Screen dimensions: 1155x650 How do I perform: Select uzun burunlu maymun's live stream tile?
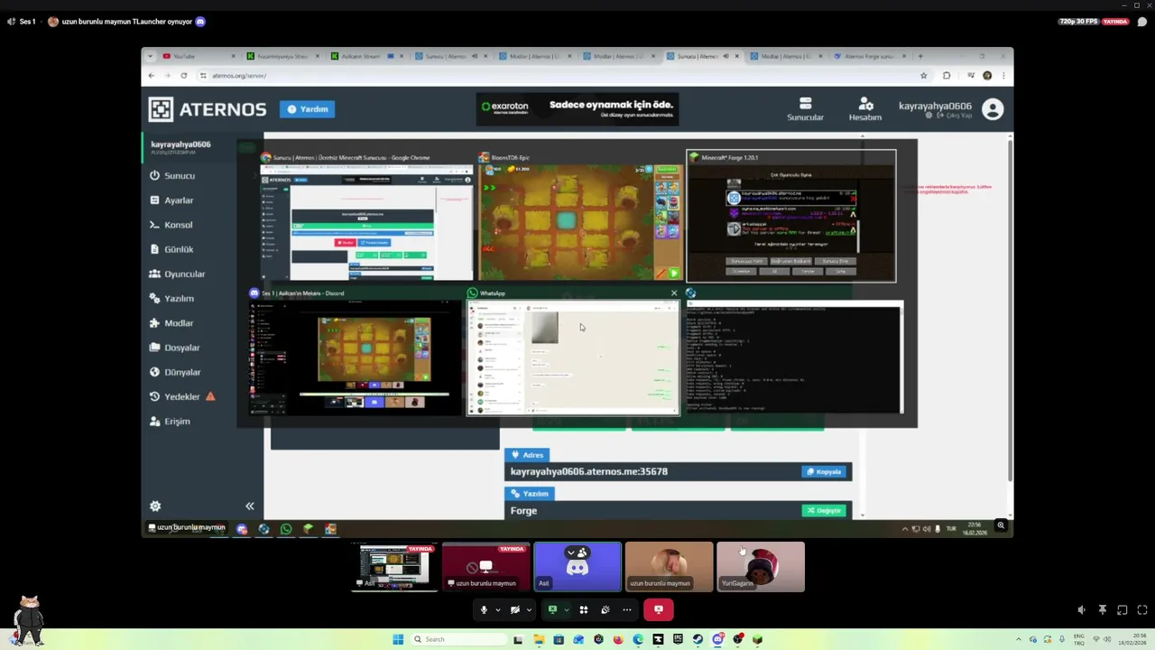pyautogui.click(x=485, y=567)
